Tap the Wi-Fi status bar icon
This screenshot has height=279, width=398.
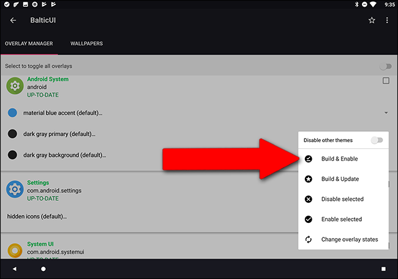point(373,4)
